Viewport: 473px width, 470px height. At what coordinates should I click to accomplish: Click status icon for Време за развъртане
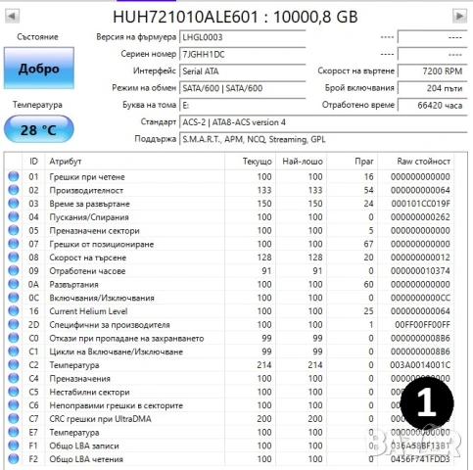14,204
